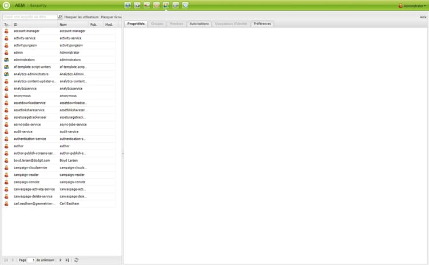The height and width of the screenshot is (265, 429).
Task: Select the activitypurgesrv row
Action: click(x=59, y=45)
